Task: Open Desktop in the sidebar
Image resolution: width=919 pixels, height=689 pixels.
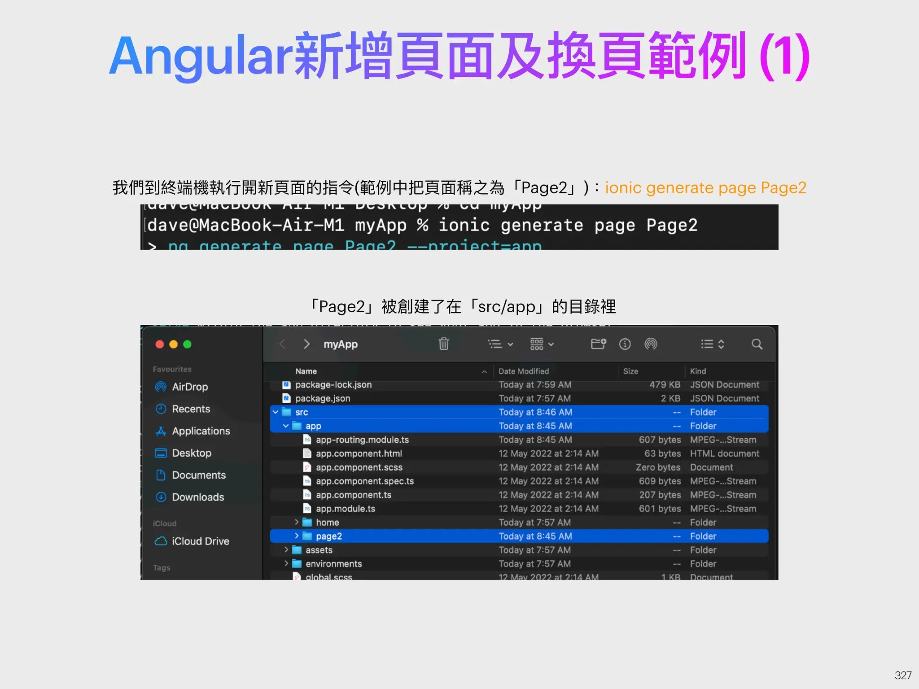Action: pyautogui.click(x=183, y=453)
